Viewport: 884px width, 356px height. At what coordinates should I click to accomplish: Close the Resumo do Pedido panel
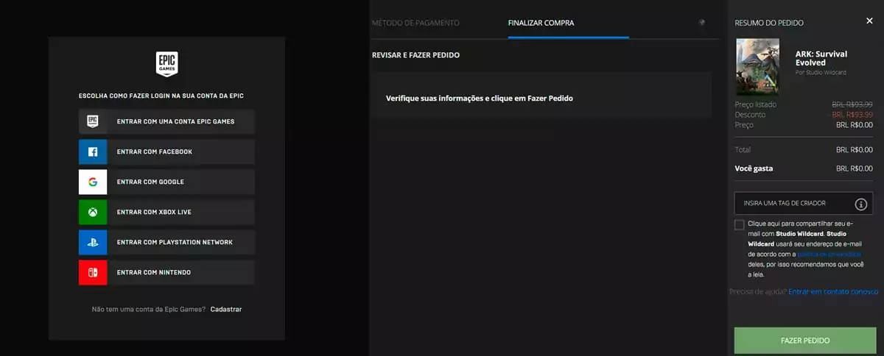coord(869,21)
